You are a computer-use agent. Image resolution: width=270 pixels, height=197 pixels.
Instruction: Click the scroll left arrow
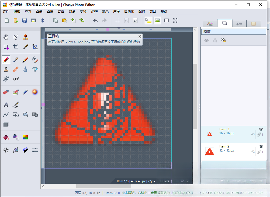[43, 186]
